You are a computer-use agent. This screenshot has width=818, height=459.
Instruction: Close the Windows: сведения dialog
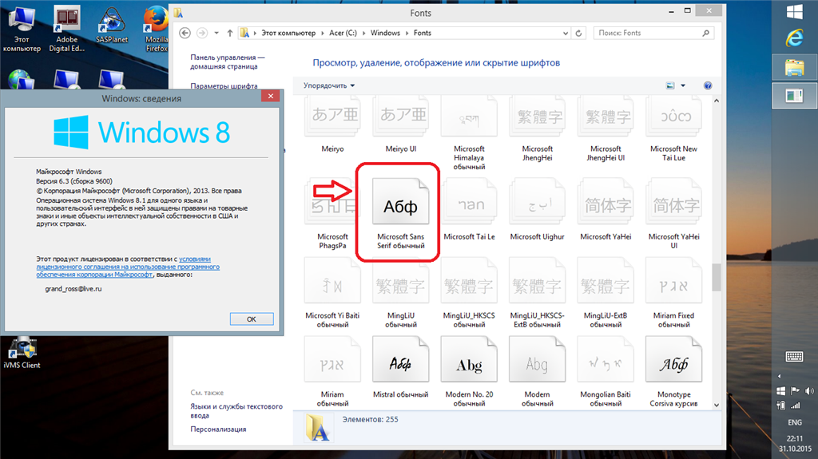pyautogui.click(x=270, y=96)
